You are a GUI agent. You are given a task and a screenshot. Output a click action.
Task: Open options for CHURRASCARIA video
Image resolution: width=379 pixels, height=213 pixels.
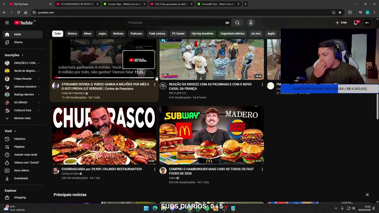pyautogui.click(x=155, y=170)
